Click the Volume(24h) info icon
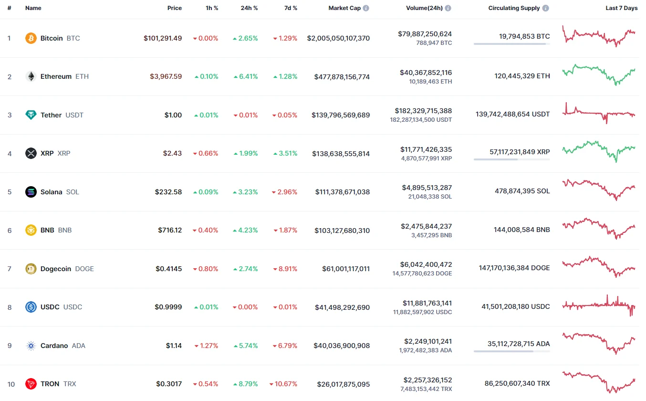The image size is (646, 401). click(448, 8)
